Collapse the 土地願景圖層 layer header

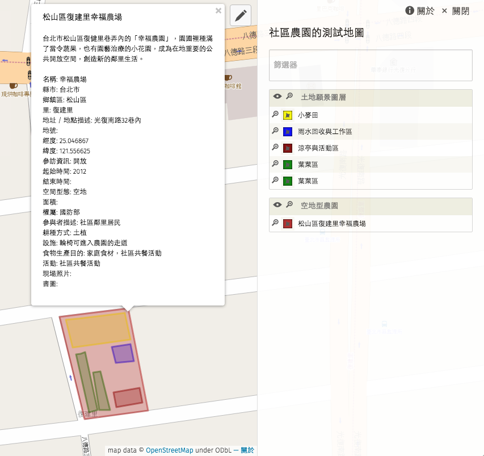[x=323, y=97]
